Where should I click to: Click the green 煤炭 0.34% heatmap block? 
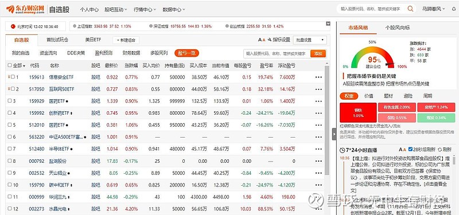coord(436,118)
